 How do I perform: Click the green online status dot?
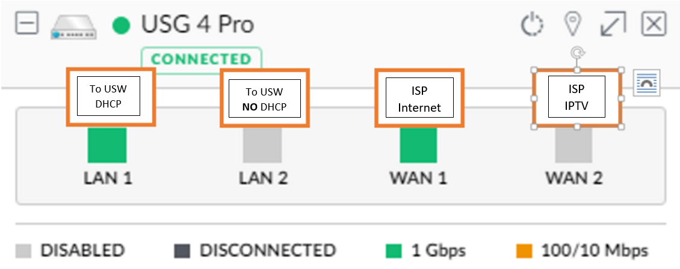[121, 25]
